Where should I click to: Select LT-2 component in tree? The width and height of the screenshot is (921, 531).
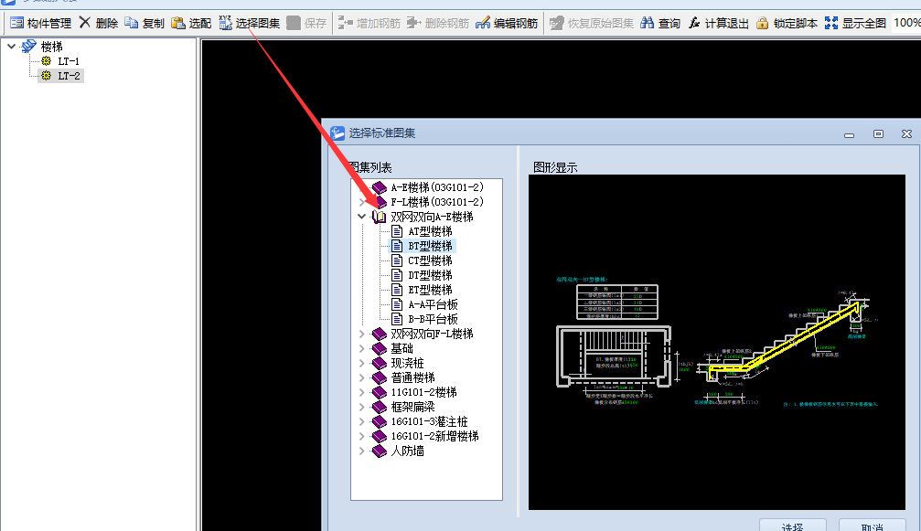click(69, 76)
